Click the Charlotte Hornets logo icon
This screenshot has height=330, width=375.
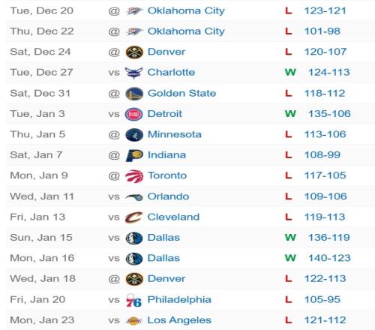pyautogui.click(x=134, y=73)
